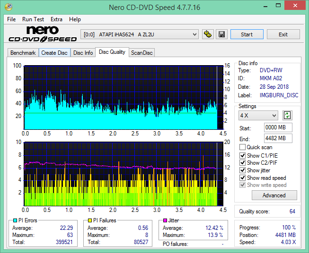Open the Help menu
Viewport: 309px width, 253px height.
[x=75, y=19]
